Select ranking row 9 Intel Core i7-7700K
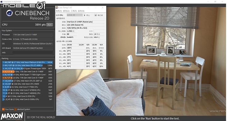 click(27, 87)
